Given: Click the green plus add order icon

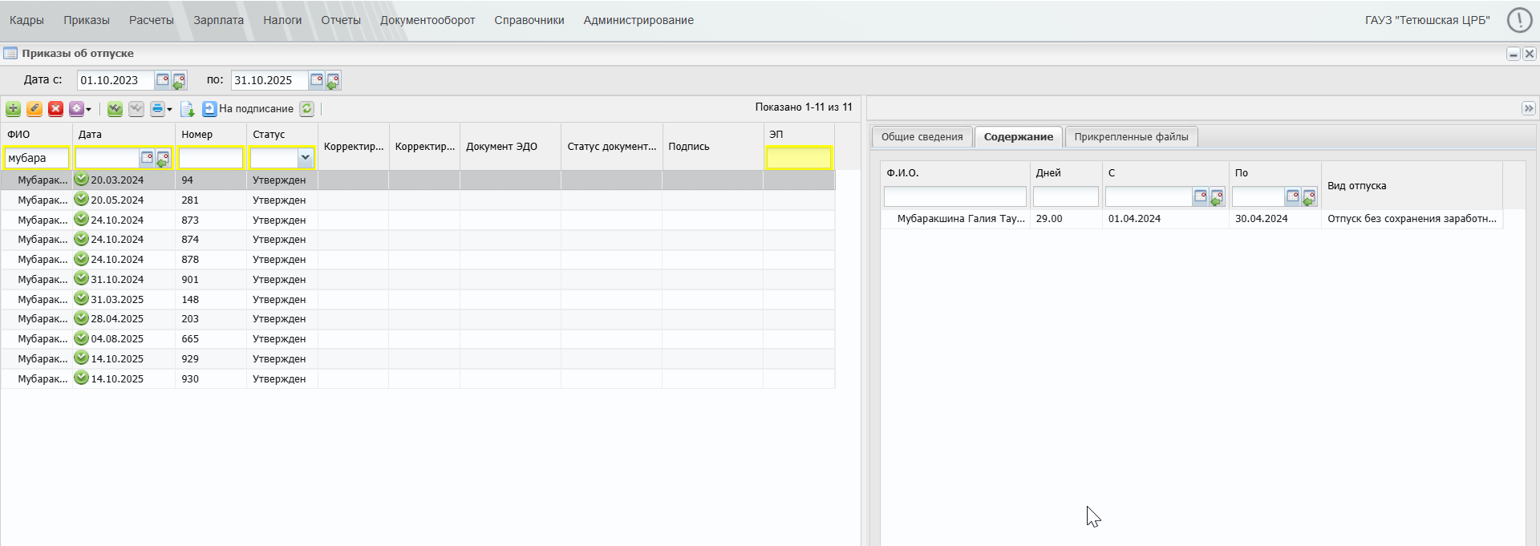Looking at the screenshot, I should point(13,109).
